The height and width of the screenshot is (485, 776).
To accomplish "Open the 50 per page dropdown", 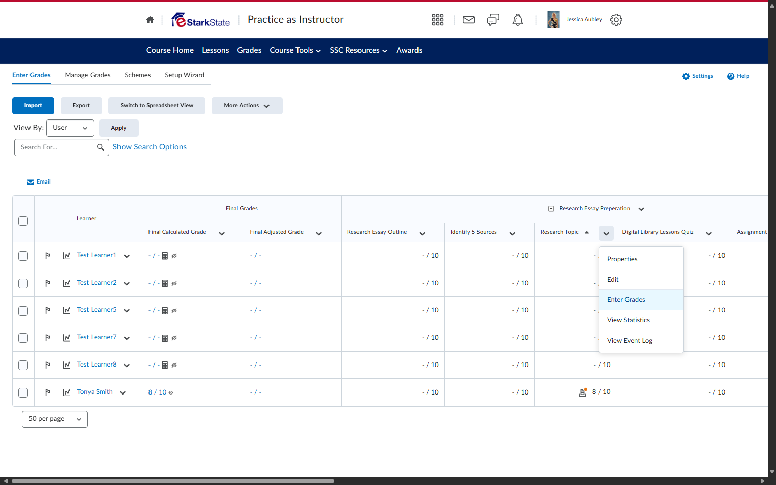I will coord(55,419).
